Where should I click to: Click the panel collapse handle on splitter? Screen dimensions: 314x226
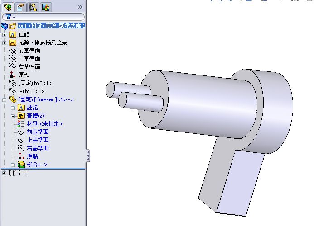88,155
